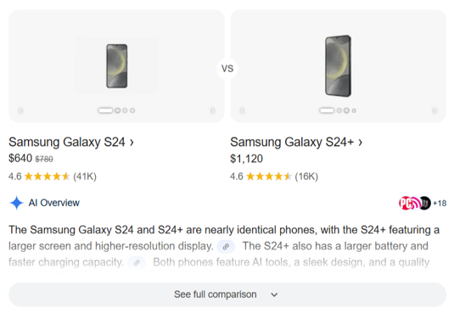Click the Galaxy S24+ 16K reviews rating

(274, 177)
